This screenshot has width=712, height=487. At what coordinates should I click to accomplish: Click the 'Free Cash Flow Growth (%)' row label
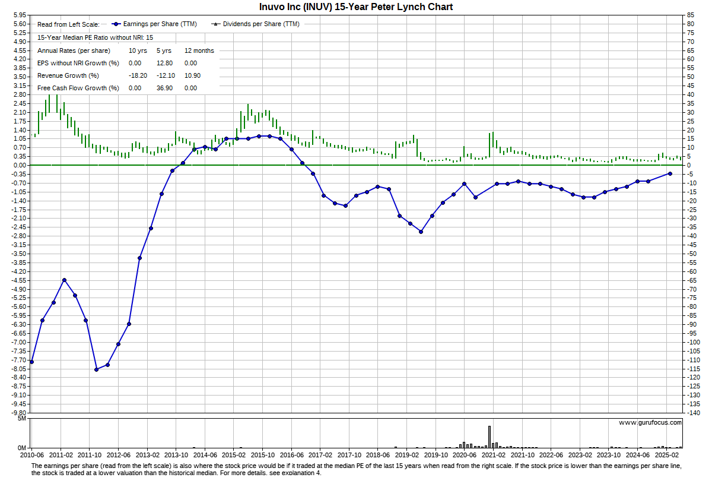78,88
